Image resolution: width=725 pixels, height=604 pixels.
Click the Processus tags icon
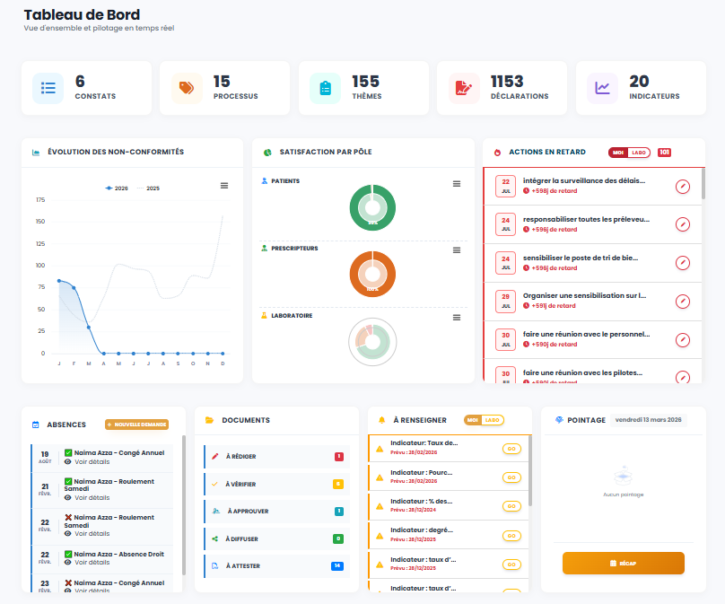point(187,88)
